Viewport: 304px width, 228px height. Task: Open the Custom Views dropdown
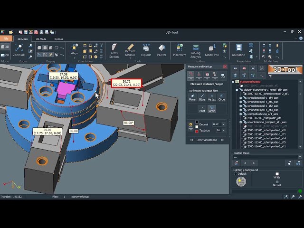300,157
